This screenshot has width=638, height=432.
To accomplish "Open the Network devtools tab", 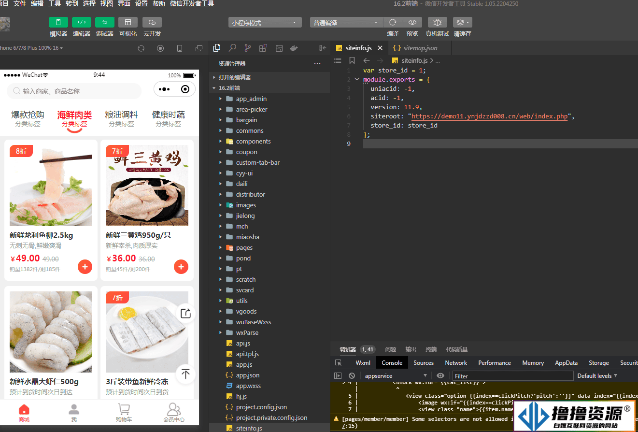I will [456, 363].
